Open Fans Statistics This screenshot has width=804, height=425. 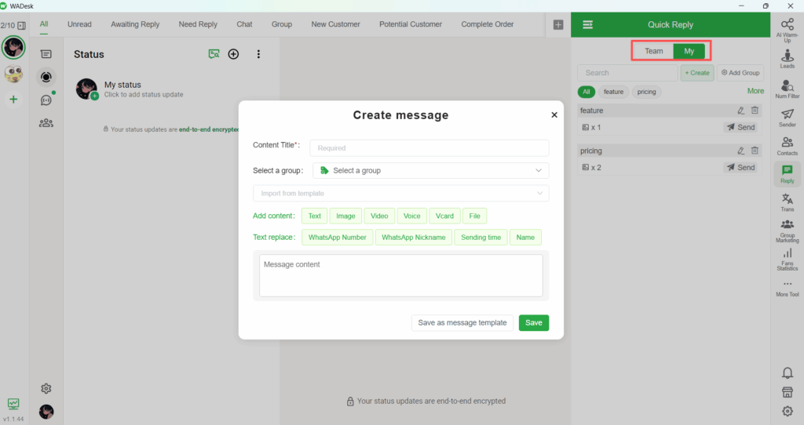point(787,260)
